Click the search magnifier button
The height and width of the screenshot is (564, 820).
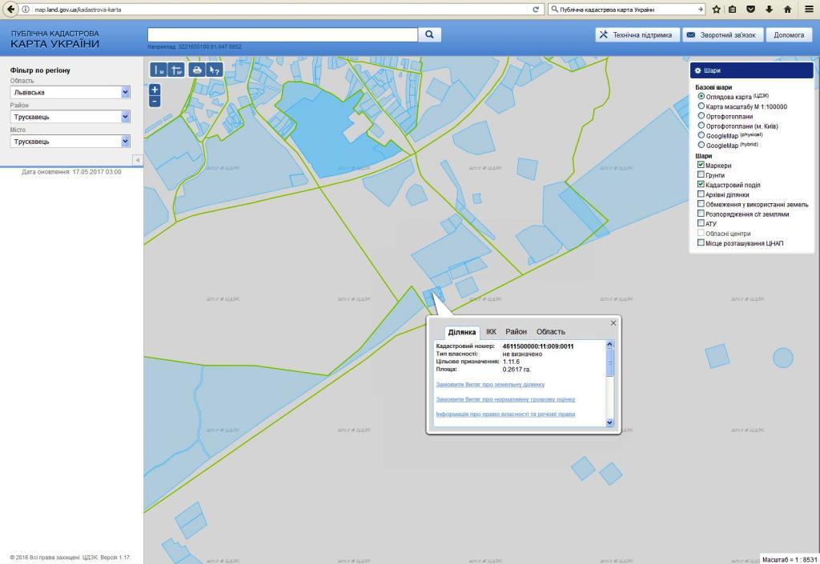430,34
